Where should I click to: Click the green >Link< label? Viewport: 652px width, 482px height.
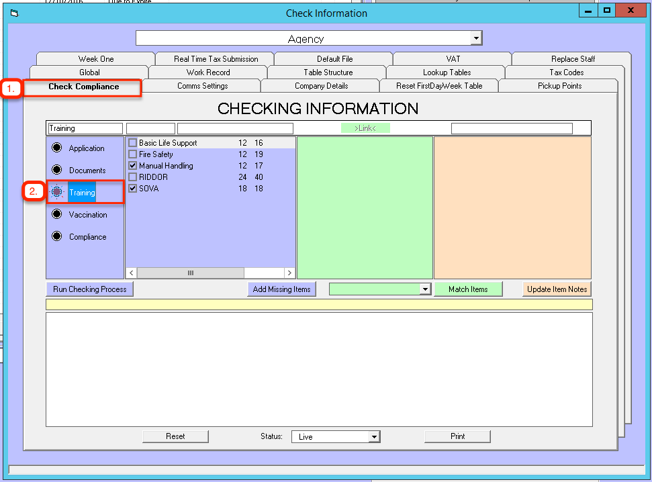[365, 128]
